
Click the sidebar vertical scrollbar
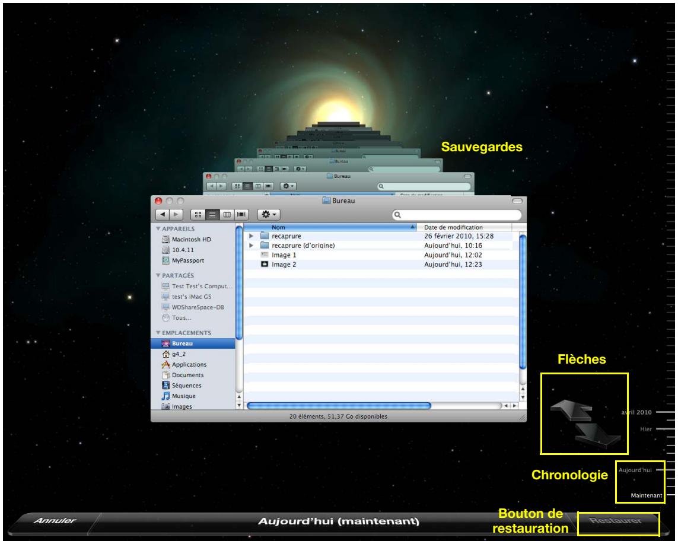[x=239, y=283]
